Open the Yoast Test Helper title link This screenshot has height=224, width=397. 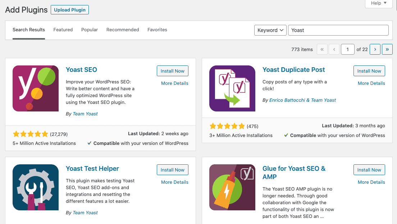point(92,169)
